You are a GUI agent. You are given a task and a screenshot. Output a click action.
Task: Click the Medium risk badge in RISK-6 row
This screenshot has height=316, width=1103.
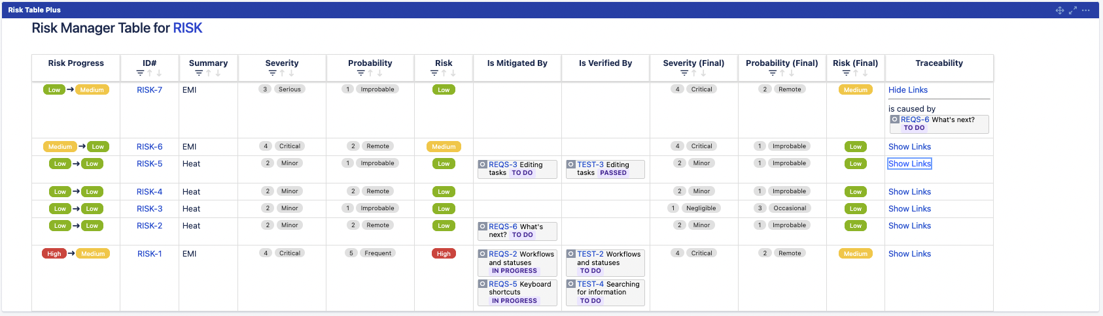point(444,147)
